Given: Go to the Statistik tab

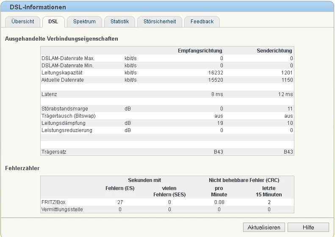Looking at the screenshot, I should 119,22.
